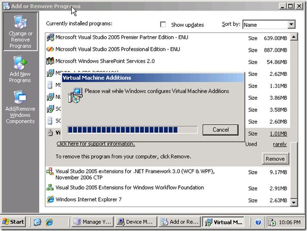307x231 pixels.
Task: Switch to Device M... taskbar window
Action: (136, 222)
